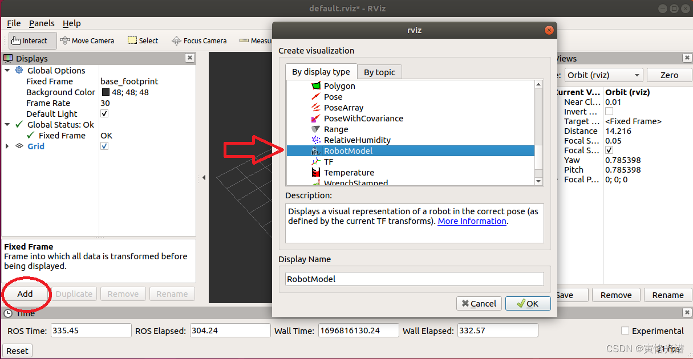Select the Temperature display icon
Image resolution: width=693 pixels, height=359 pixels.
pos(316,173)
